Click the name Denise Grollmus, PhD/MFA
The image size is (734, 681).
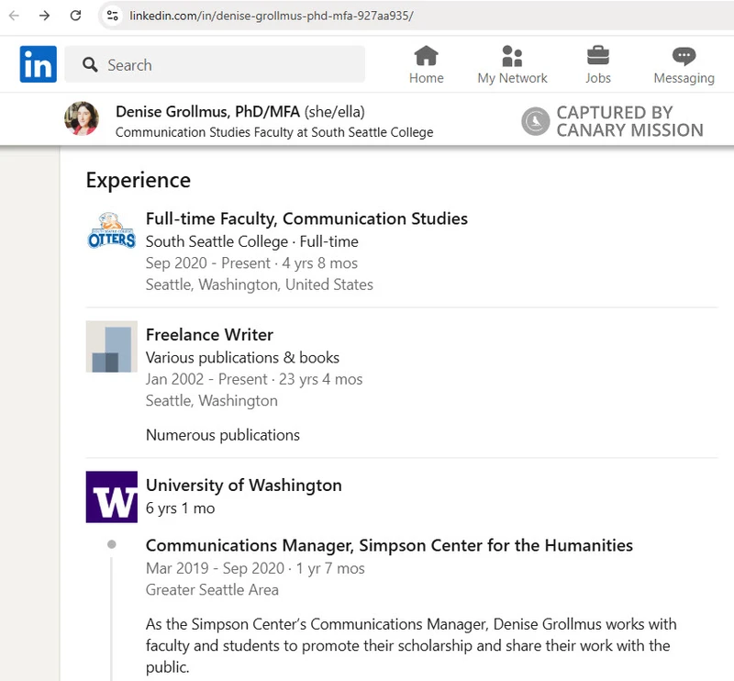[x=207, y=112]
